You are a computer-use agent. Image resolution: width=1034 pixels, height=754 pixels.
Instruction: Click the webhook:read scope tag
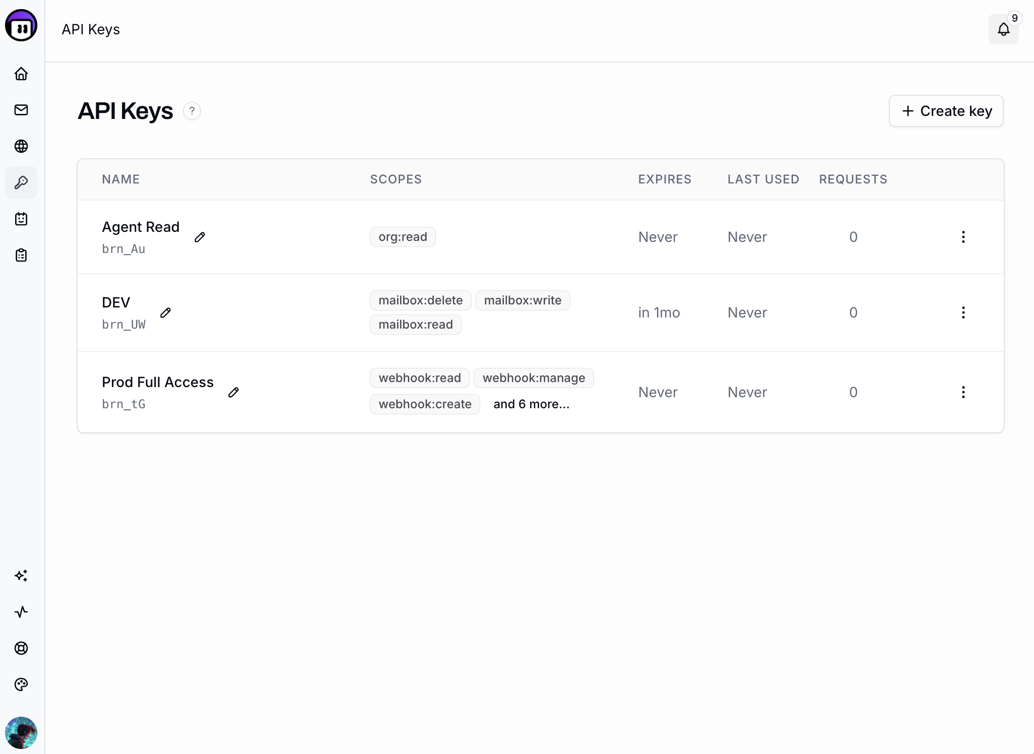tap(420, 378)
